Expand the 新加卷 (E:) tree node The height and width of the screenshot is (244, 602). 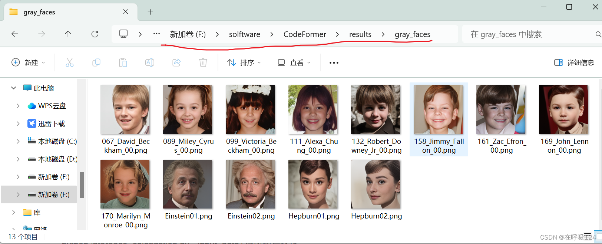pyautogui.click(x=18, y=177)
